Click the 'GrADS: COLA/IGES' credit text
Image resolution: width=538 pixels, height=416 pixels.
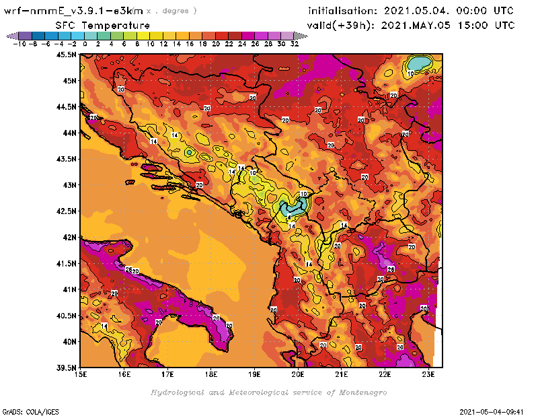[x=30, y=411]
